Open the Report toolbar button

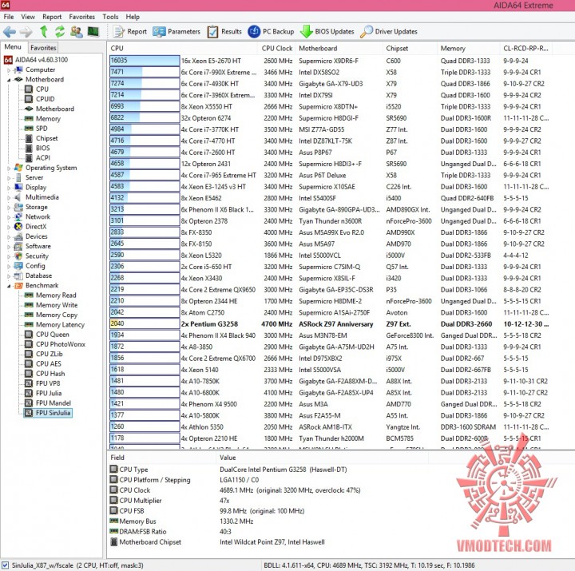point(130,31)
